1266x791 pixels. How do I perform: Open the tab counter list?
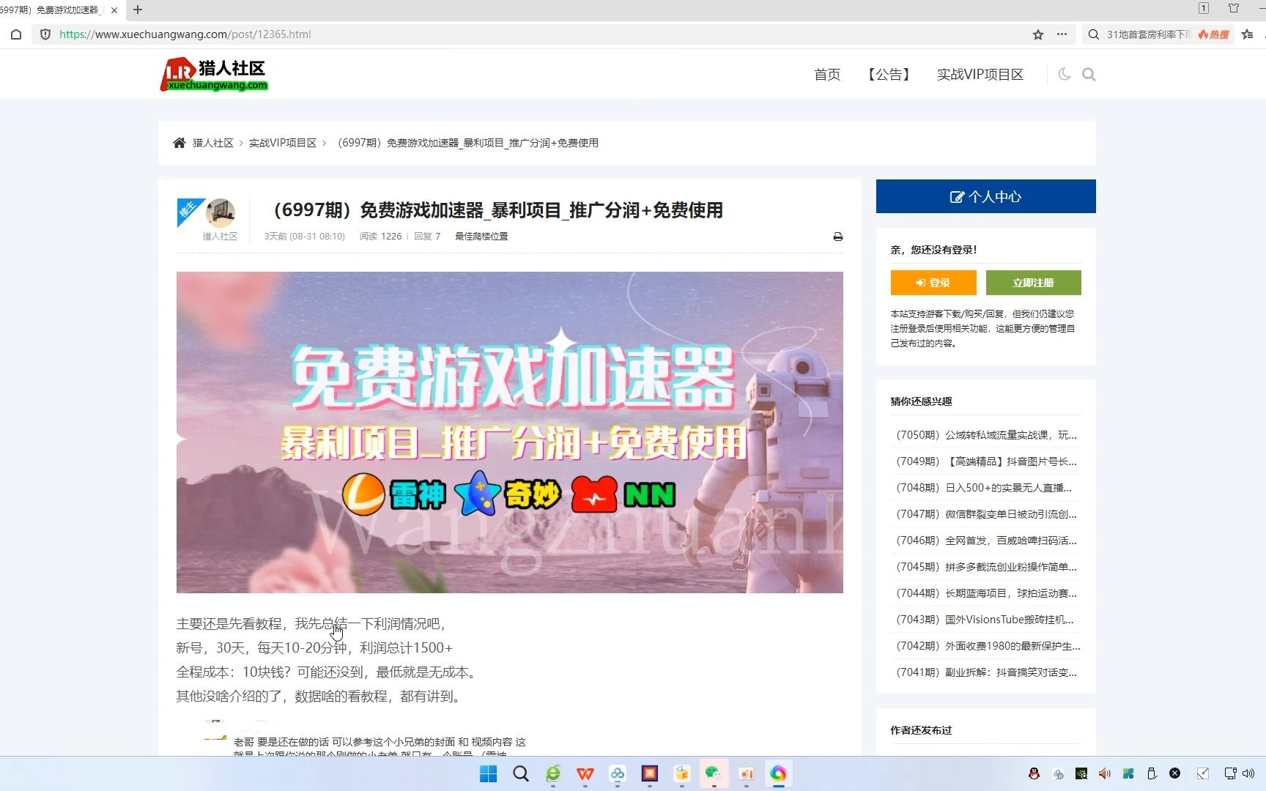coord(1203,10)
